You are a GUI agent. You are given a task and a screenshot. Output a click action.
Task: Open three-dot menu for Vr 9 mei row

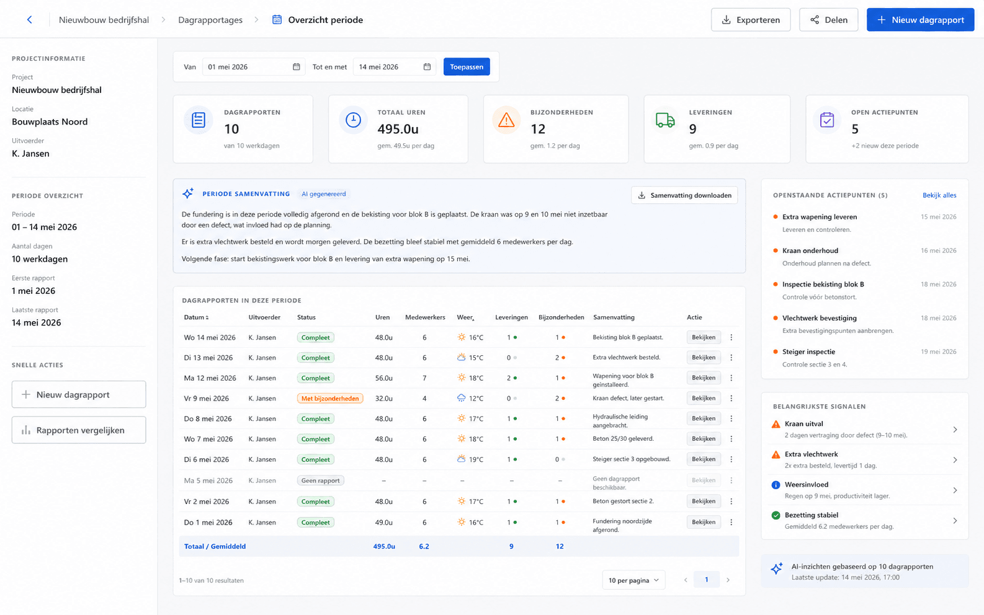pos(731,398)
